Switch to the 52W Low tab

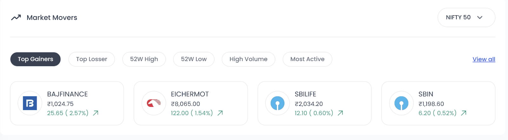(194, 59)
